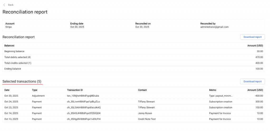This screenshot has width=270, height=131.
Task: Download the Selected transactions report
Action: [x=252, y=81]
